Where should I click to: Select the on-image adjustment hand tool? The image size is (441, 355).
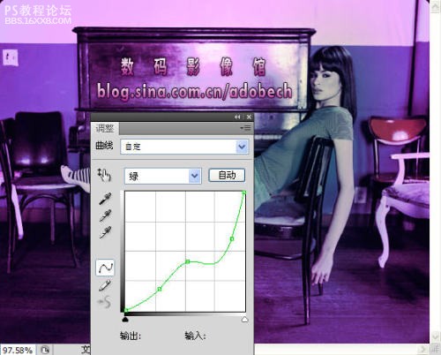(x=104, y=175)
